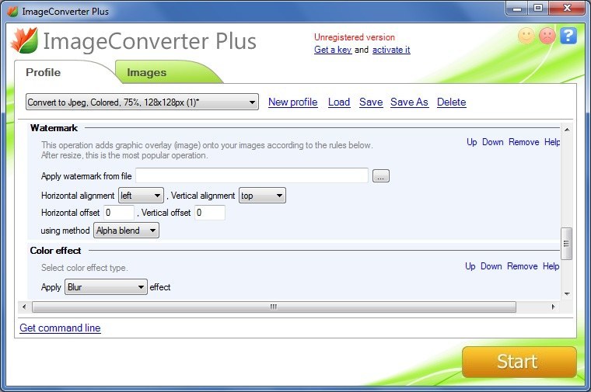The image size is (591, 392).
Task: Click the horizontal scrollbar right arrow
Action: pyautogui.click(x=553, y=307)
